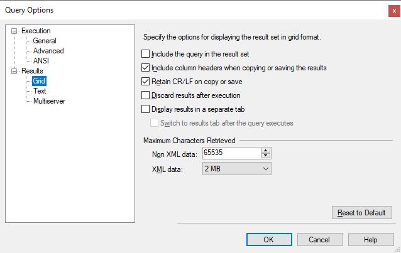Image resolution: width=401 pixels, height=253 pixels.
Task: Enable Display results in a separate tab
Action: [x=146, y=109]
